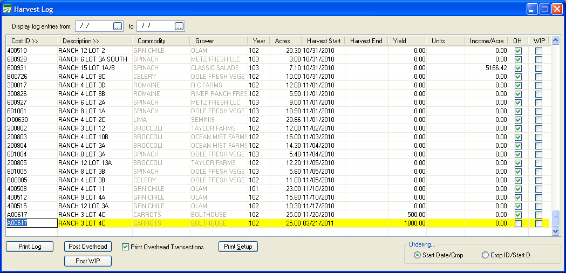Click the Harvest Log title bar icon
This screenshot has height=273, width=566.
coord(8,9)
